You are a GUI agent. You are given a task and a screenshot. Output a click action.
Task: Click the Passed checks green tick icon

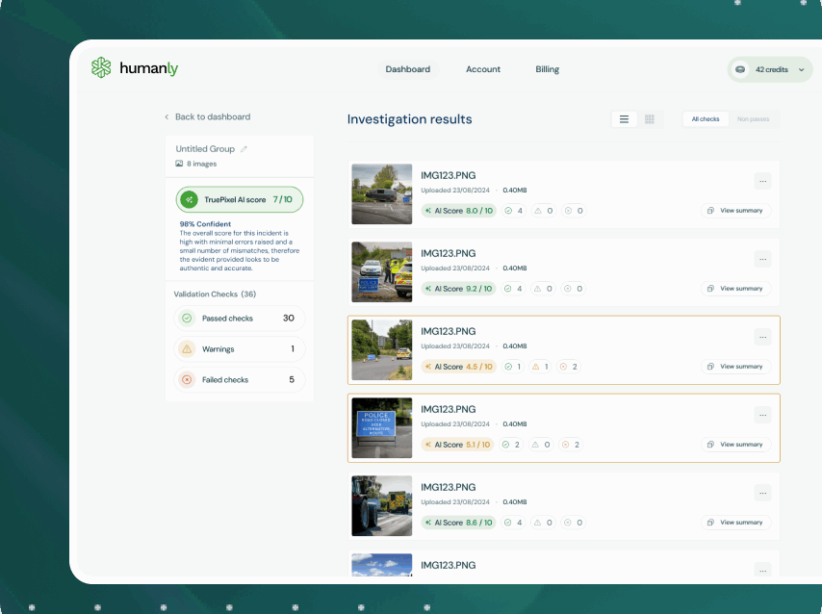tap(187, 319)
